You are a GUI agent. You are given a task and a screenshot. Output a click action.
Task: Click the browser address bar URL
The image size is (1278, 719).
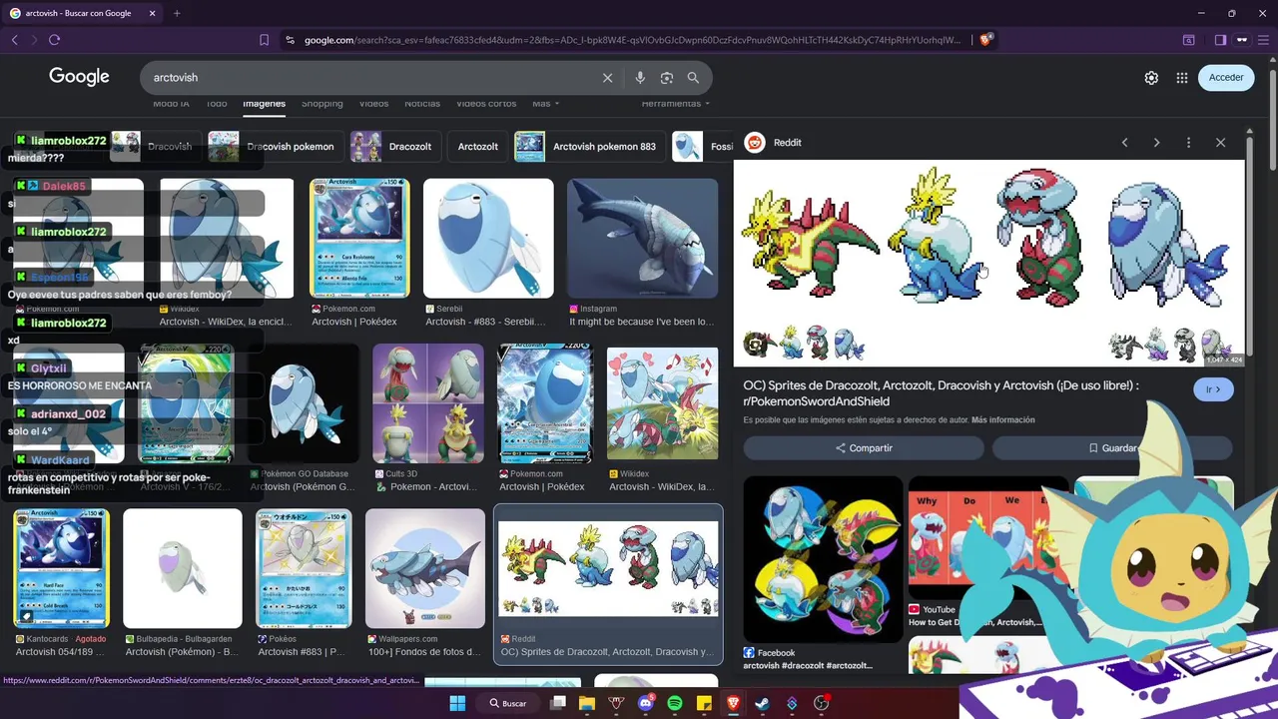631,40
